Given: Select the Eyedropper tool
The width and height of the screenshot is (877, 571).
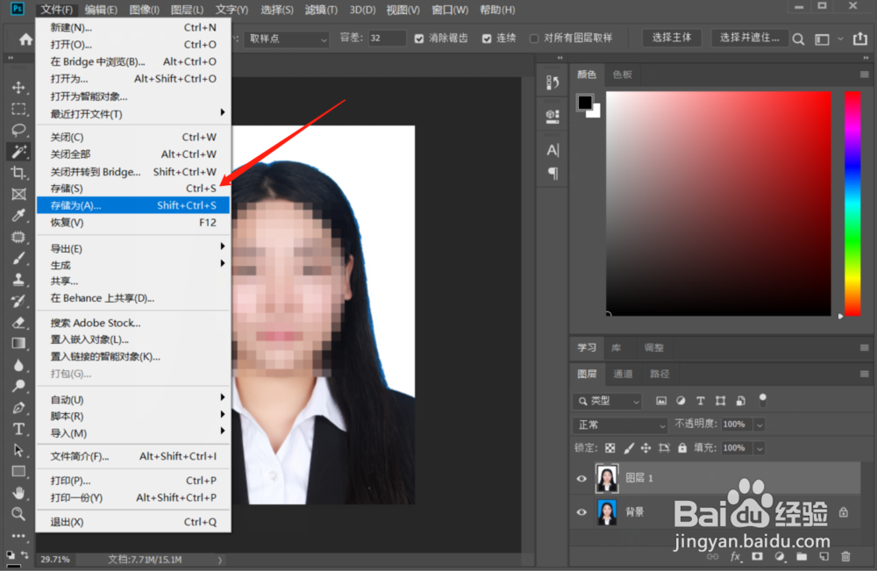Looking at the screenshot, I should pyautogui.click(x=18, y=215).
